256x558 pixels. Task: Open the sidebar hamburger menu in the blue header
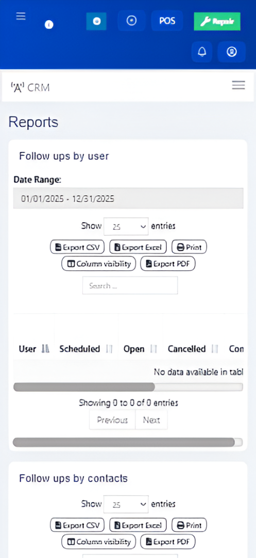21,17
